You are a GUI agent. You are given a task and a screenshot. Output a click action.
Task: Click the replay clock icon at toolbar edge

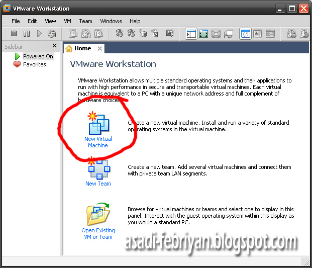pyautogui.click(x=305, y=34)
